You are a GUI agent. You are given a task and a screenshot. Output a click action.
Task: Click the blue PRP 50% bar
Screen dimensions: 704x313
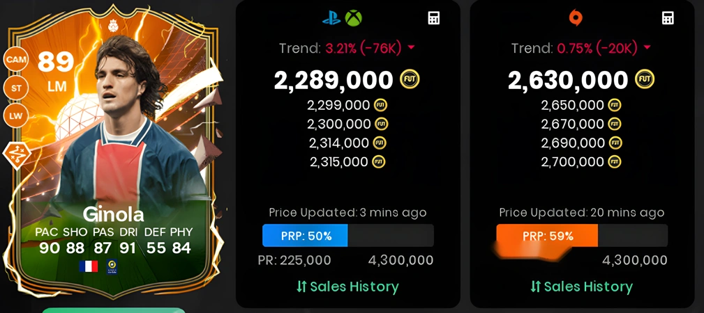pos(306,236)
